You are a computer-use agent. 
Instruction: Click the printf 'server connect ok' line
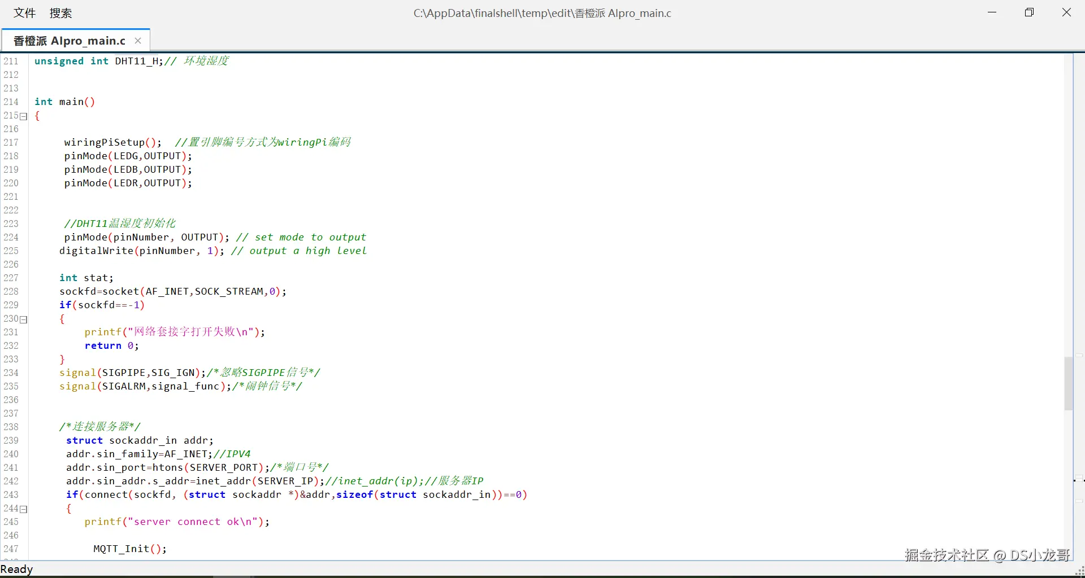177,522
